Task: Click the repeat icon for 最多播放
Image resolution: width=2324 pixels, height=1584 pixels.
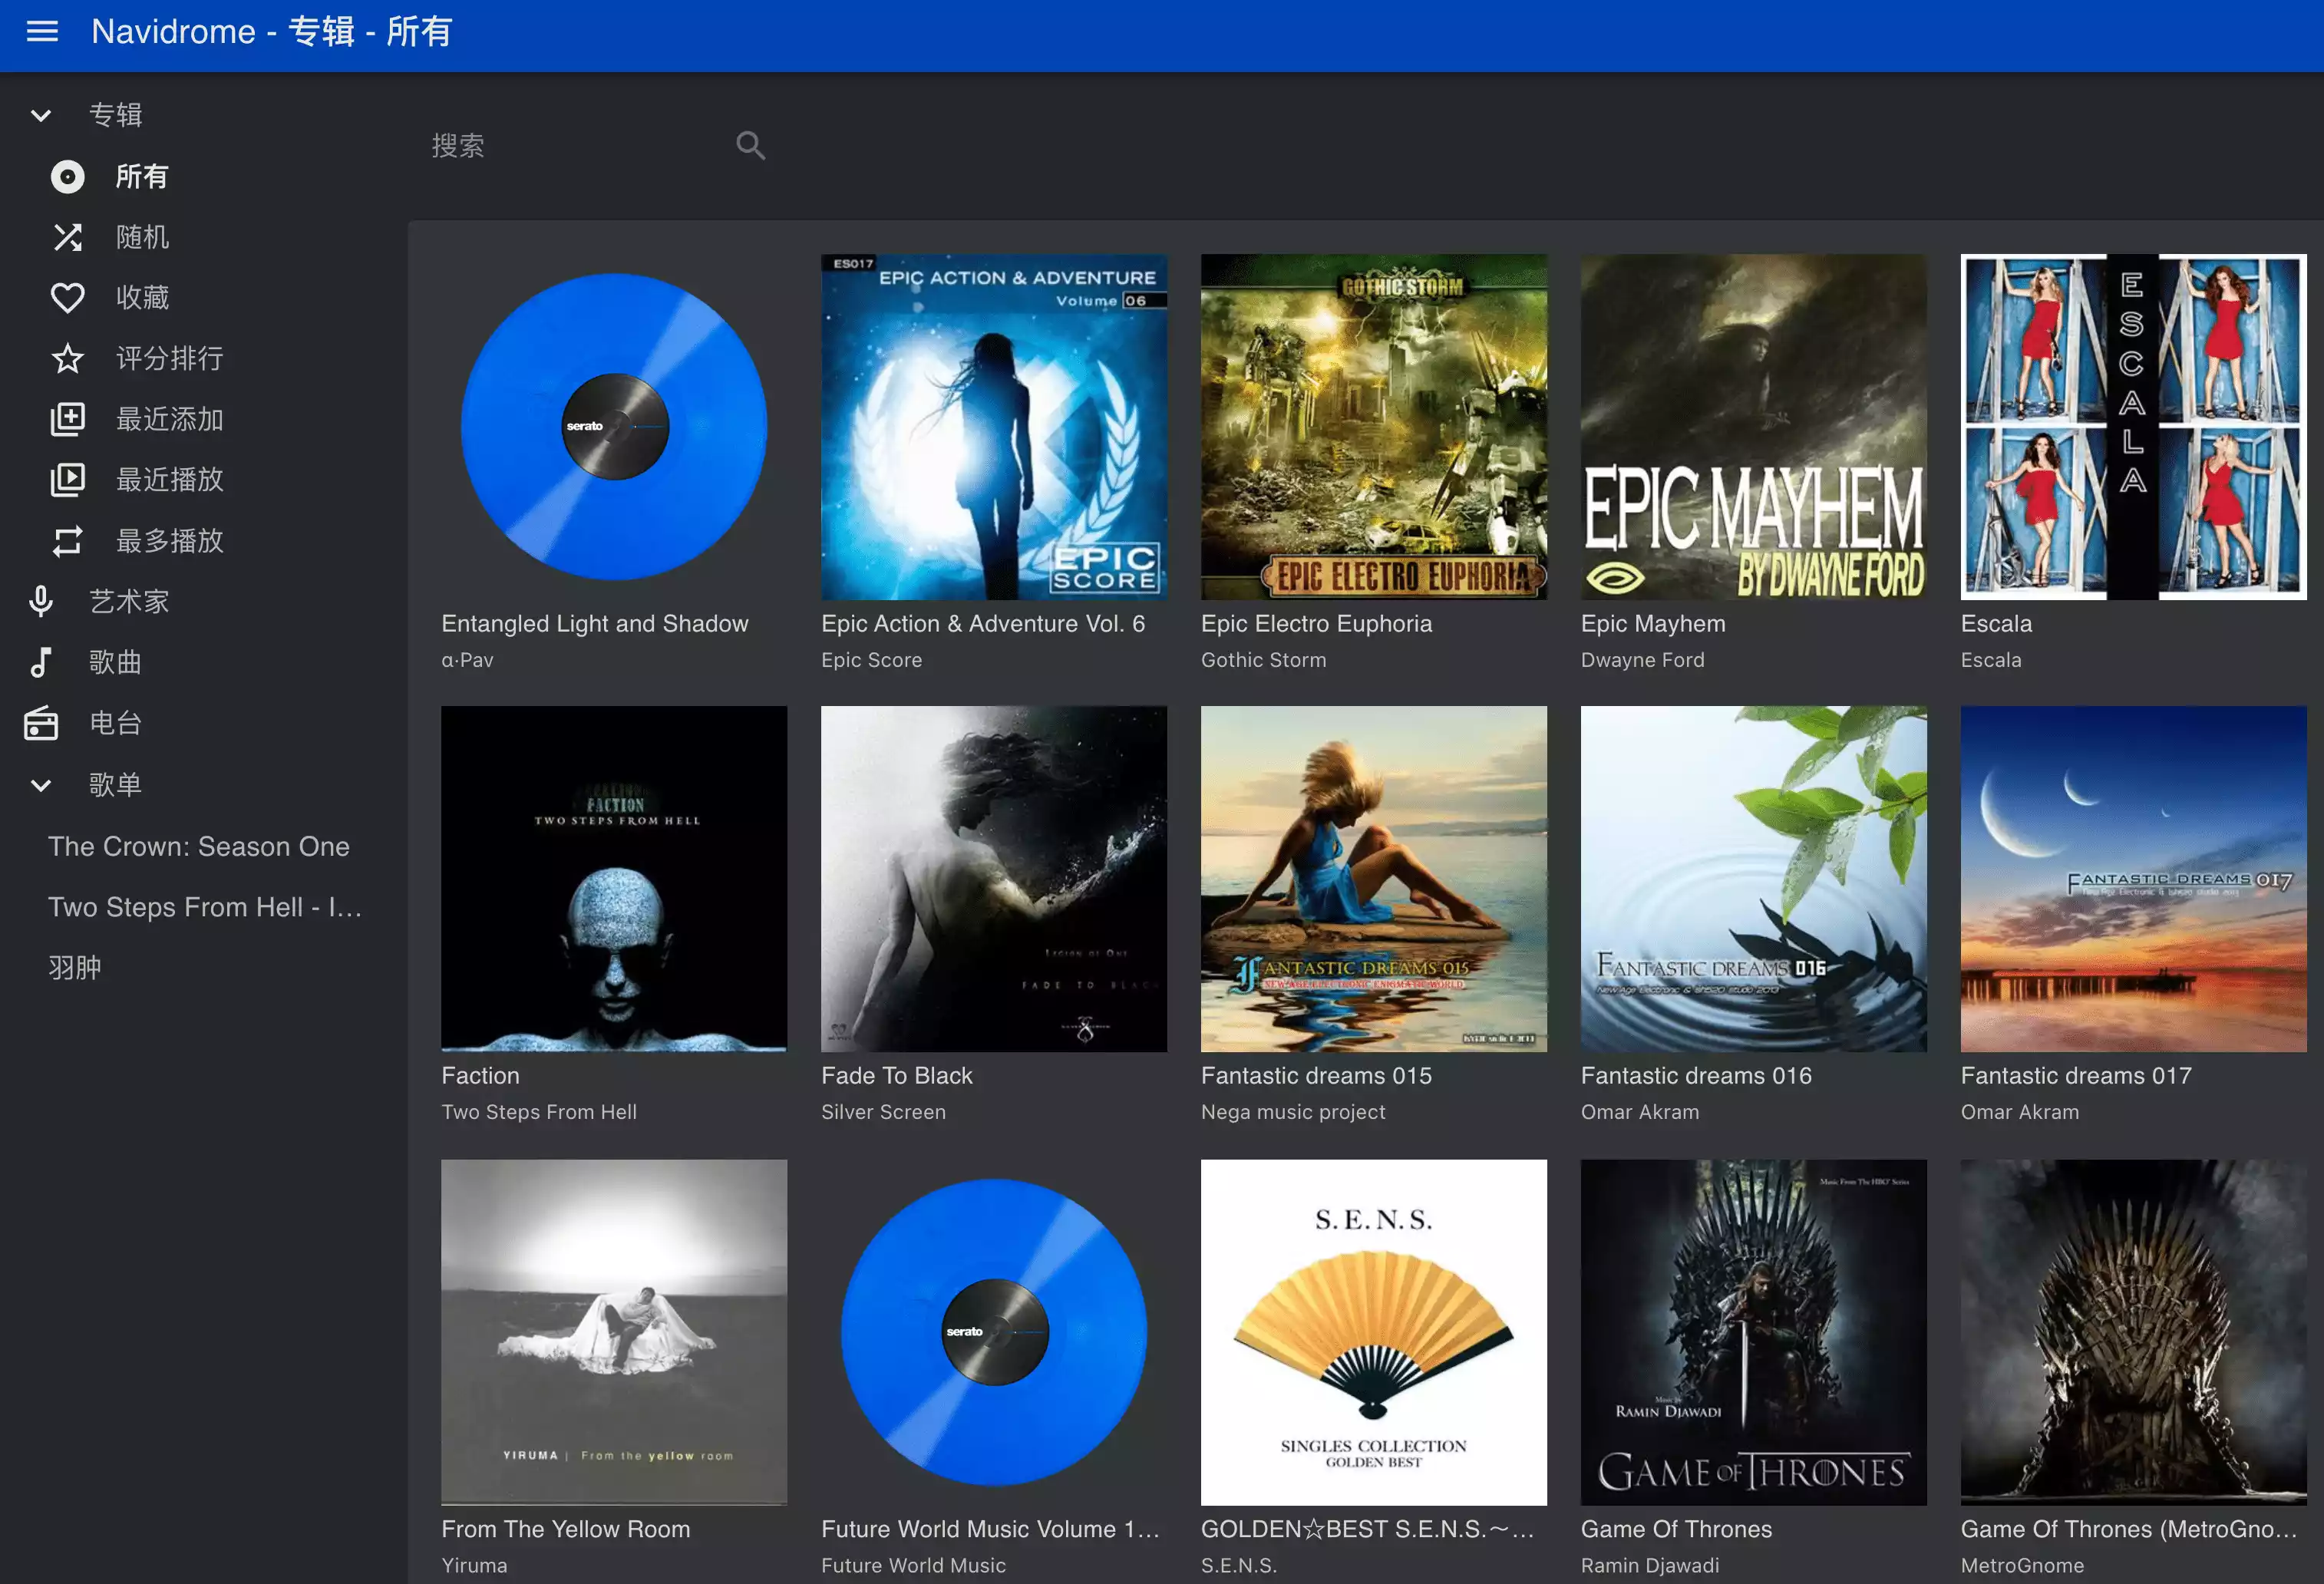Action: [x=67, y=541]
